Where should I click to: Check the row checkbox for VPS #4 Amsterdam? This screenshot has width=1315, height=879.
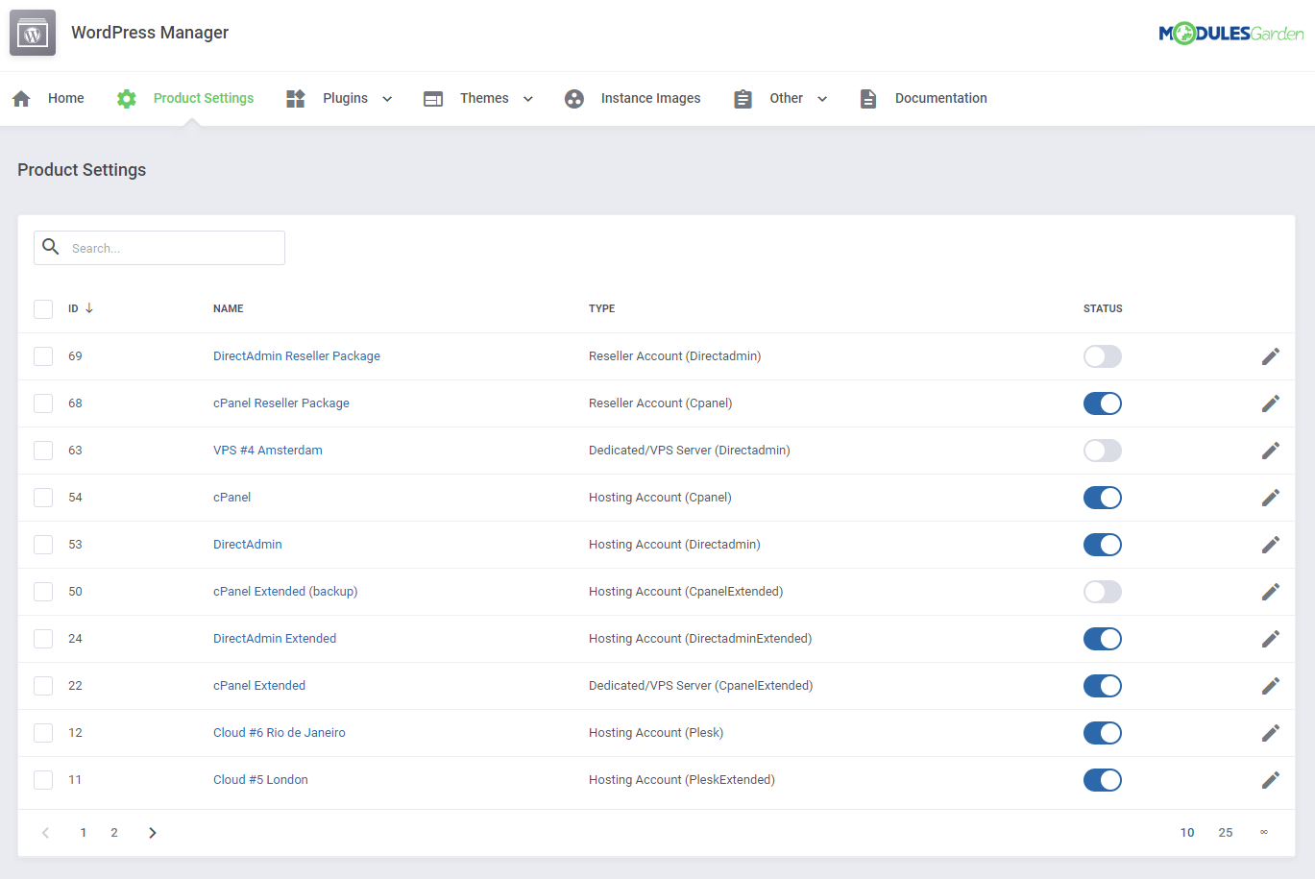[x=42, y=450]
